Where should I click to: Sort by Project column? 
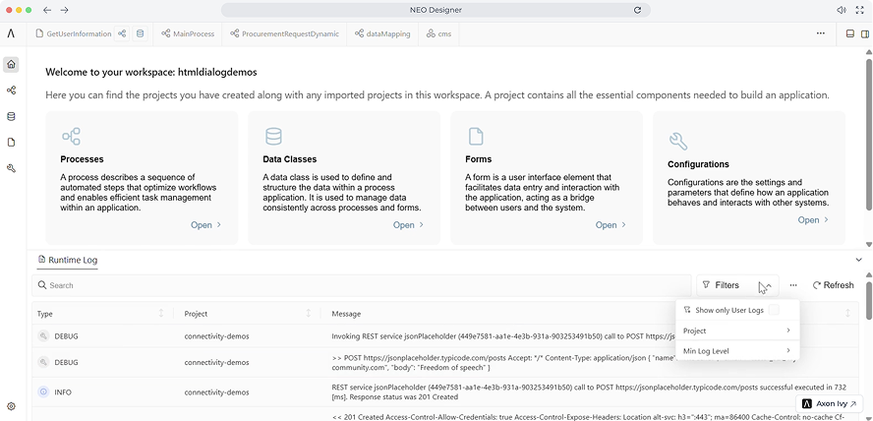(309, 314)
